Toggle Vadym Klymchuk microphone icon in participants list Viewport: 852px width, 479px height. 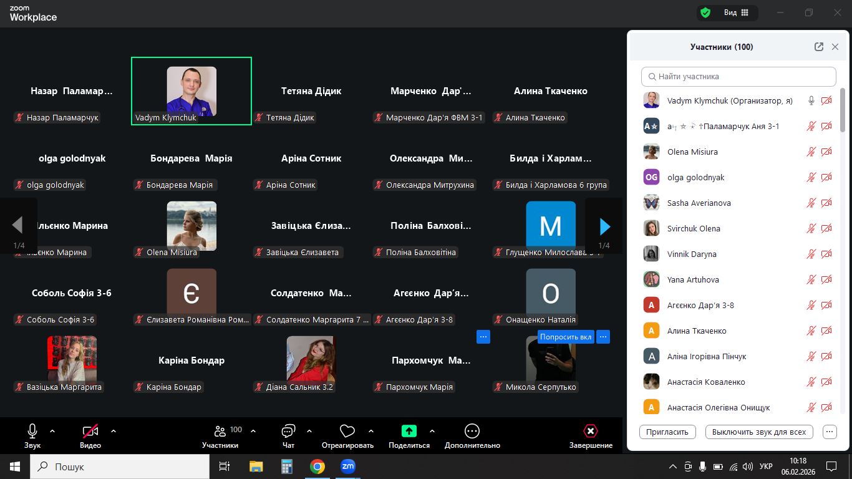pos(811,100)
